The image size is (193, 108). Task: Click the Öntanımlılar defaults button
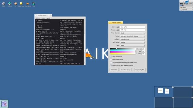pyautogui.click(x=114, y=70)
